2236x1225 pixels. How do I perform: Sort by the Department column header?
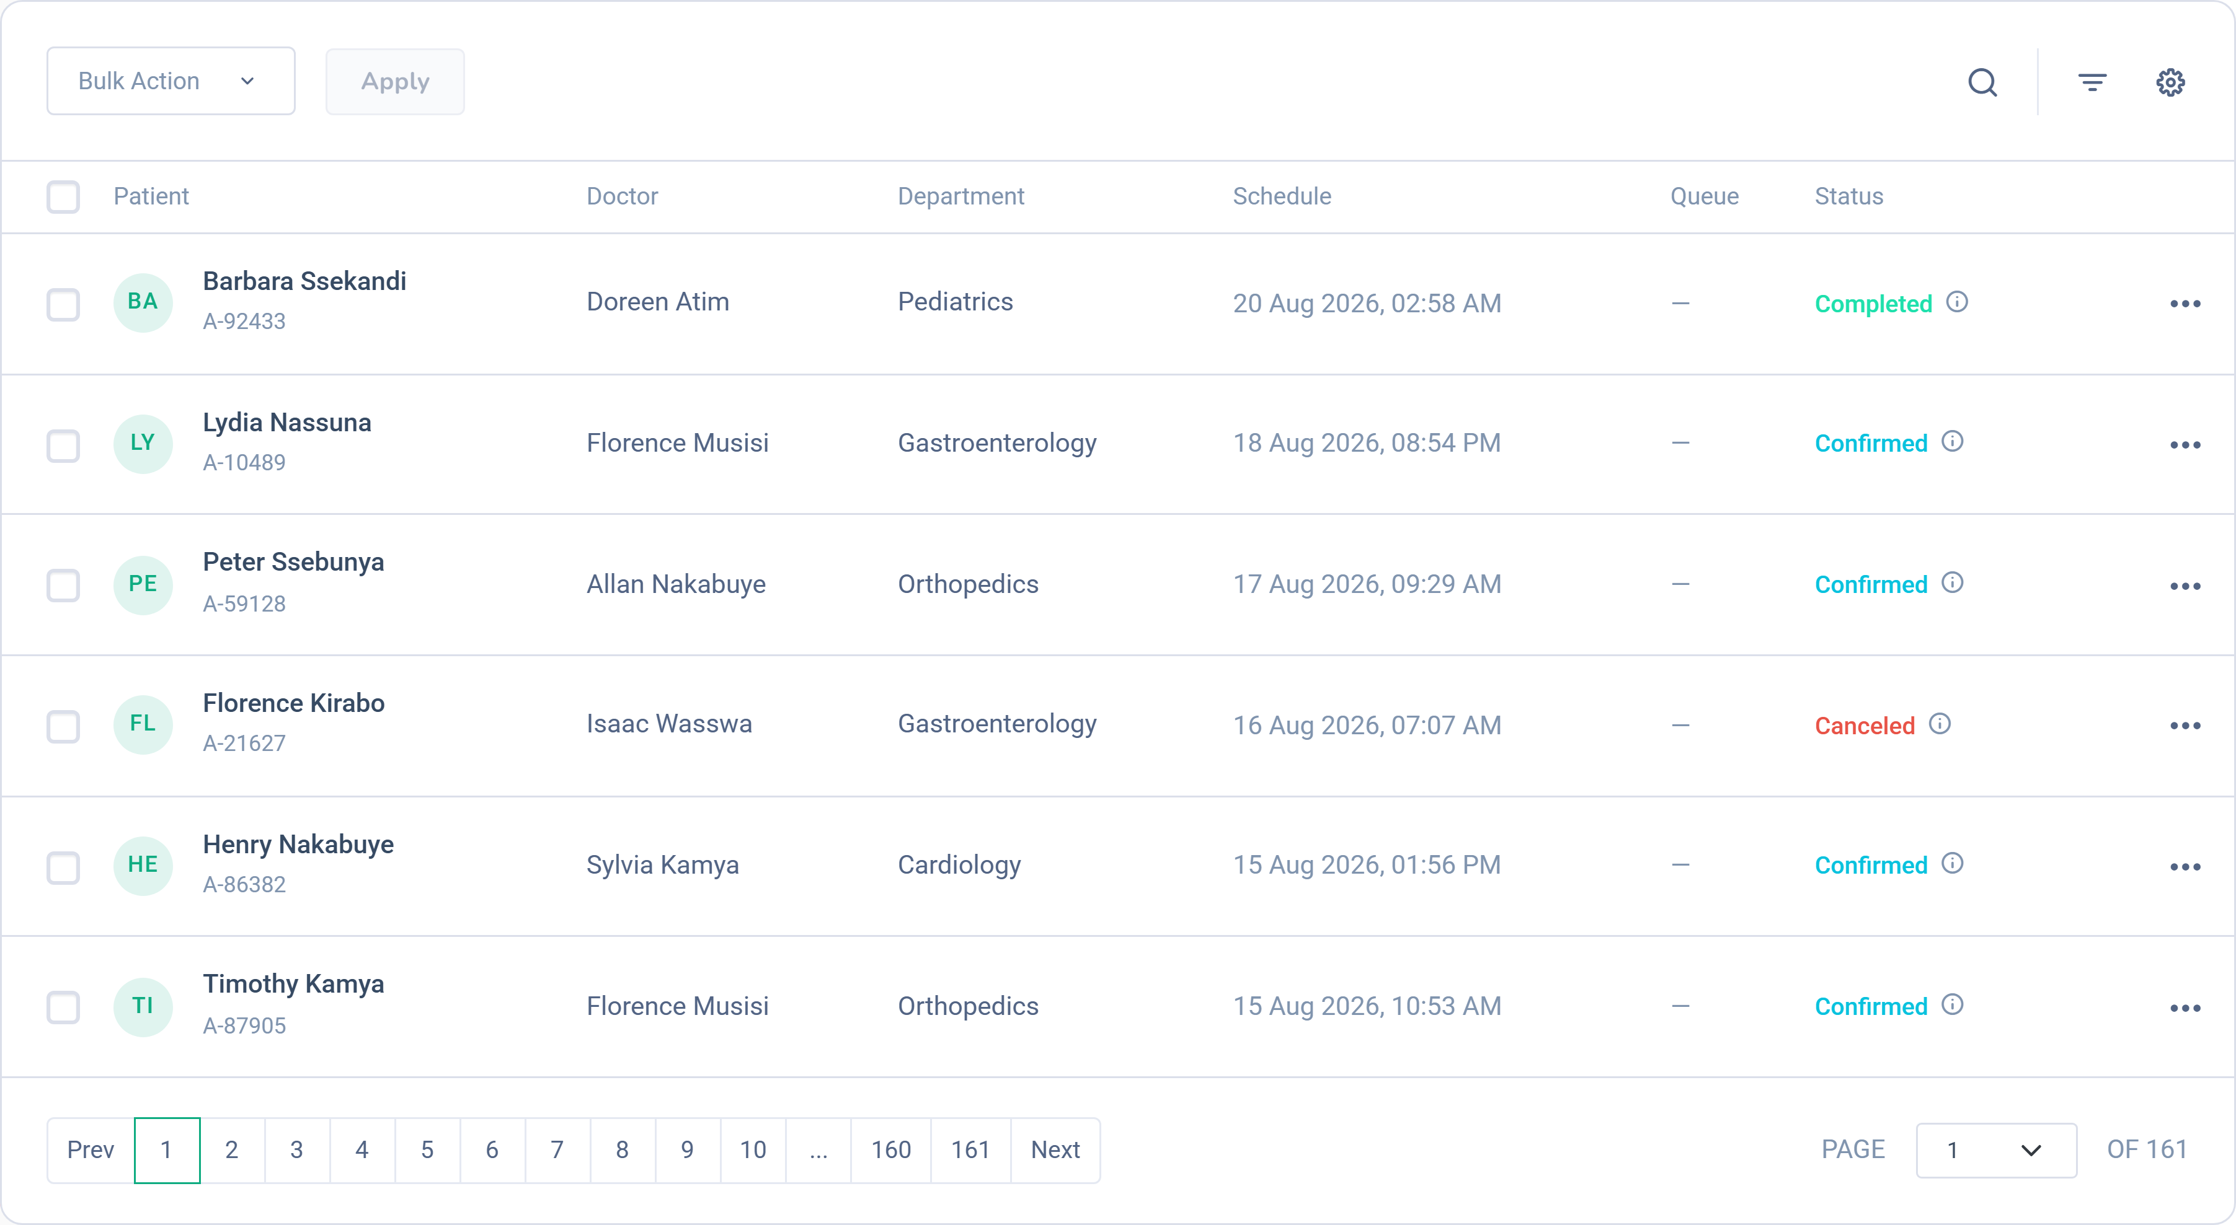click(961, 196)
